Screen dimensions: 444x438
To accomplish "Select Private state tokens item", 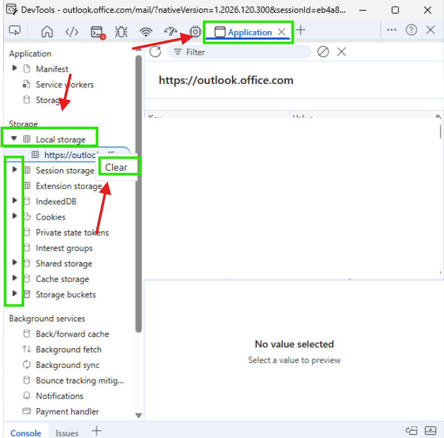I will tap(72, 232).
